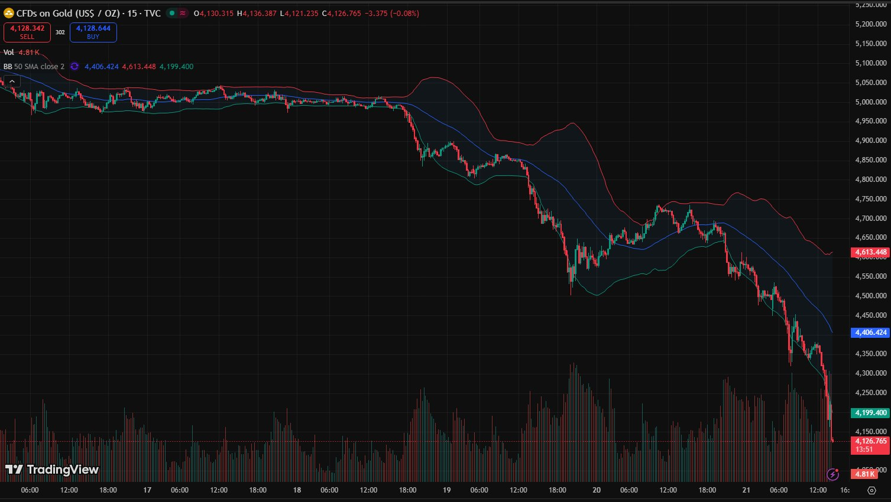Open chart settings hexagon gear icon
Viewport: 891px width, 502px height.
[871, 490]
